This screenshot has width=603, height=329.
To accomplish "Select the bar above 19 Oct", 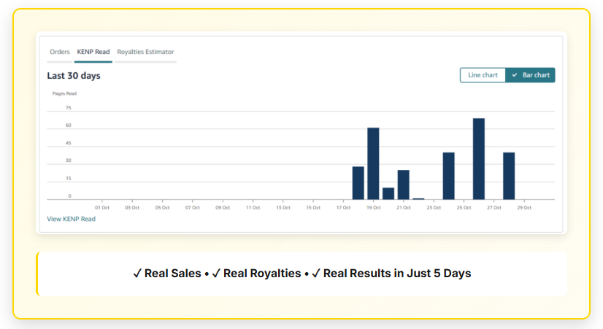I will [373, 163].
